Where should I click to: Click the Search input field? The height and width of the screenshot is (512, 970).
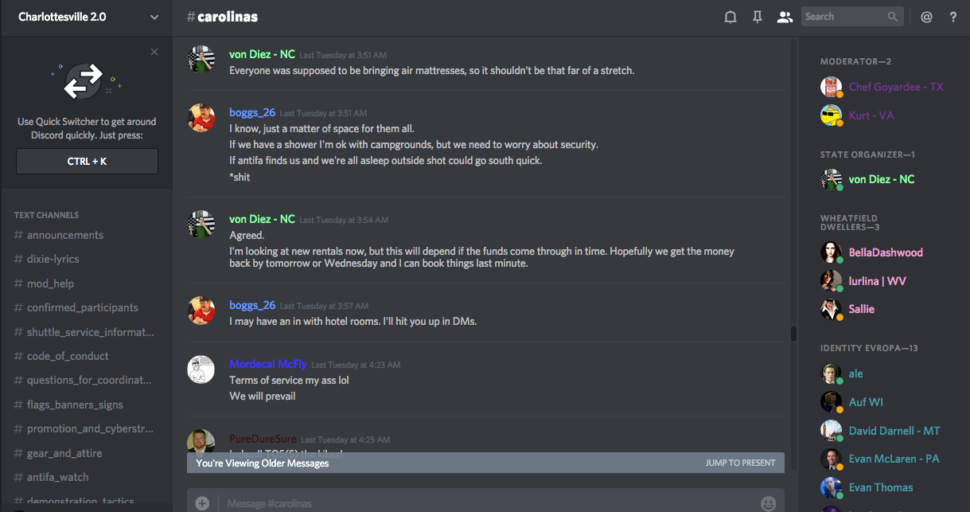[x=843, y=17]
